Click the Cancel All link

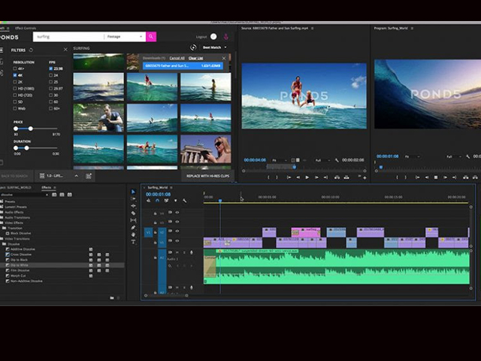click(x=177, y=58)
